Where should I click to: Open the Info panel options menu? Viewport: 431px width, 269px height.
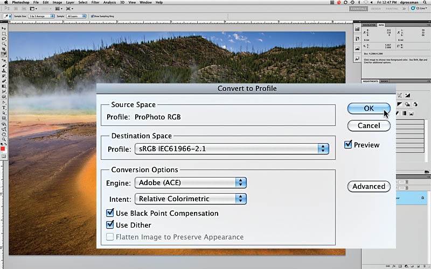point(428,25)
